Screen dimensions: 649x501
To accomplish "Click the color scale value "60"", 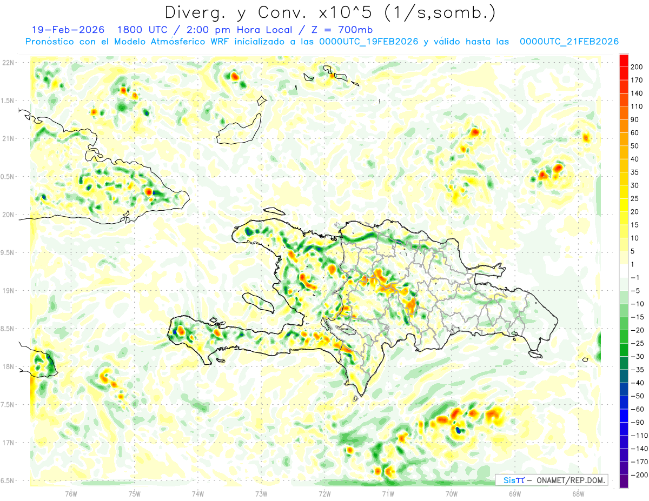I will point(636,133).
